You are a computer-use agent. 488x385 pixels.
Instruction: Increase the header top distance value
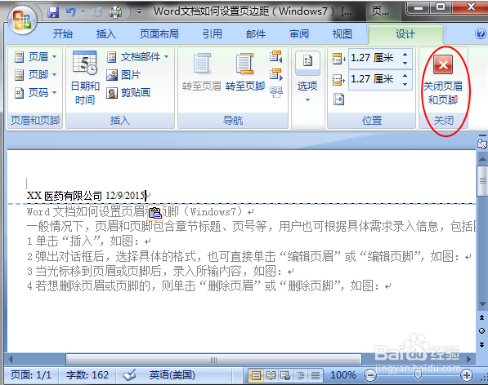click(x=405, y=55)
